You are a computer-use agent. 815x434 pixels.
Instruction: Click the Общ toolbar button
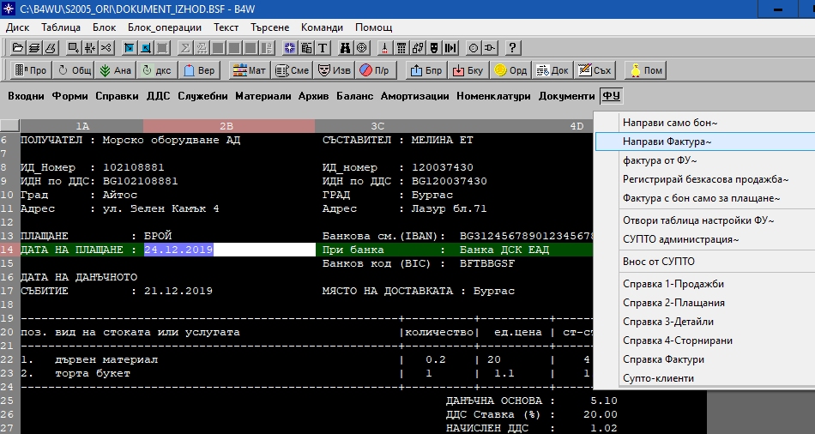[73, 70]
